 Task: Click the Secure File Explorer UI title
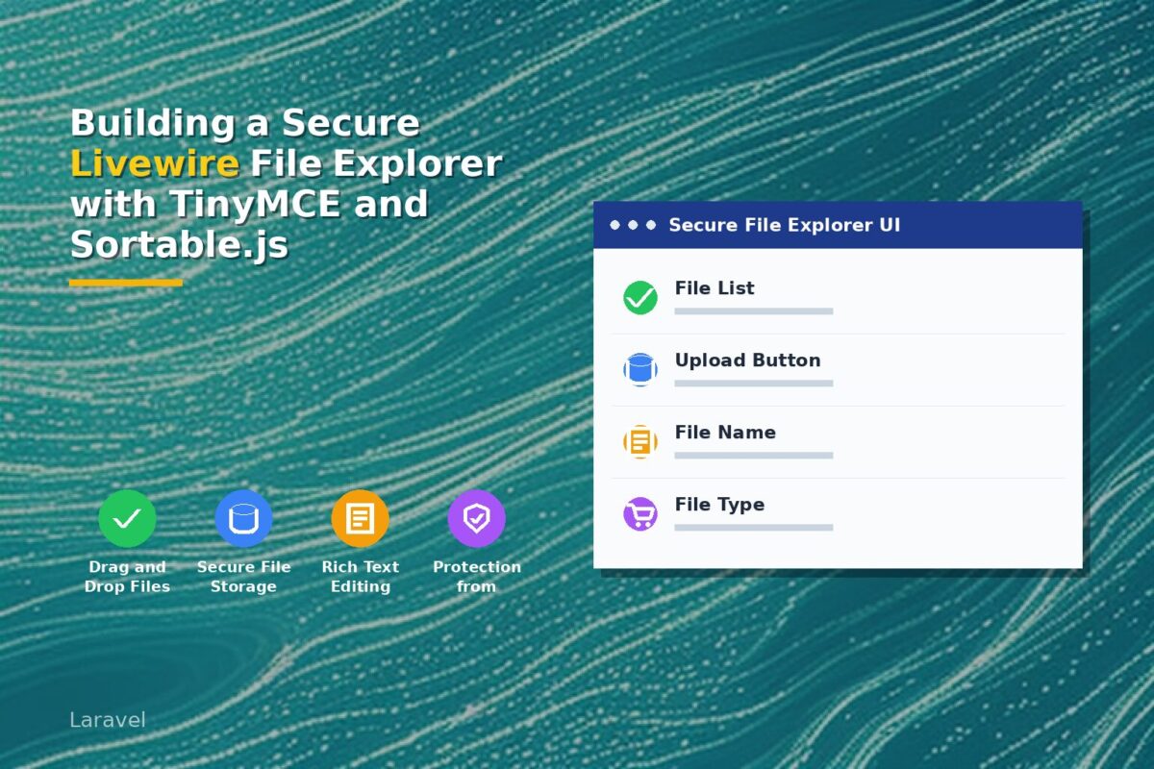[x=785, y=225]
